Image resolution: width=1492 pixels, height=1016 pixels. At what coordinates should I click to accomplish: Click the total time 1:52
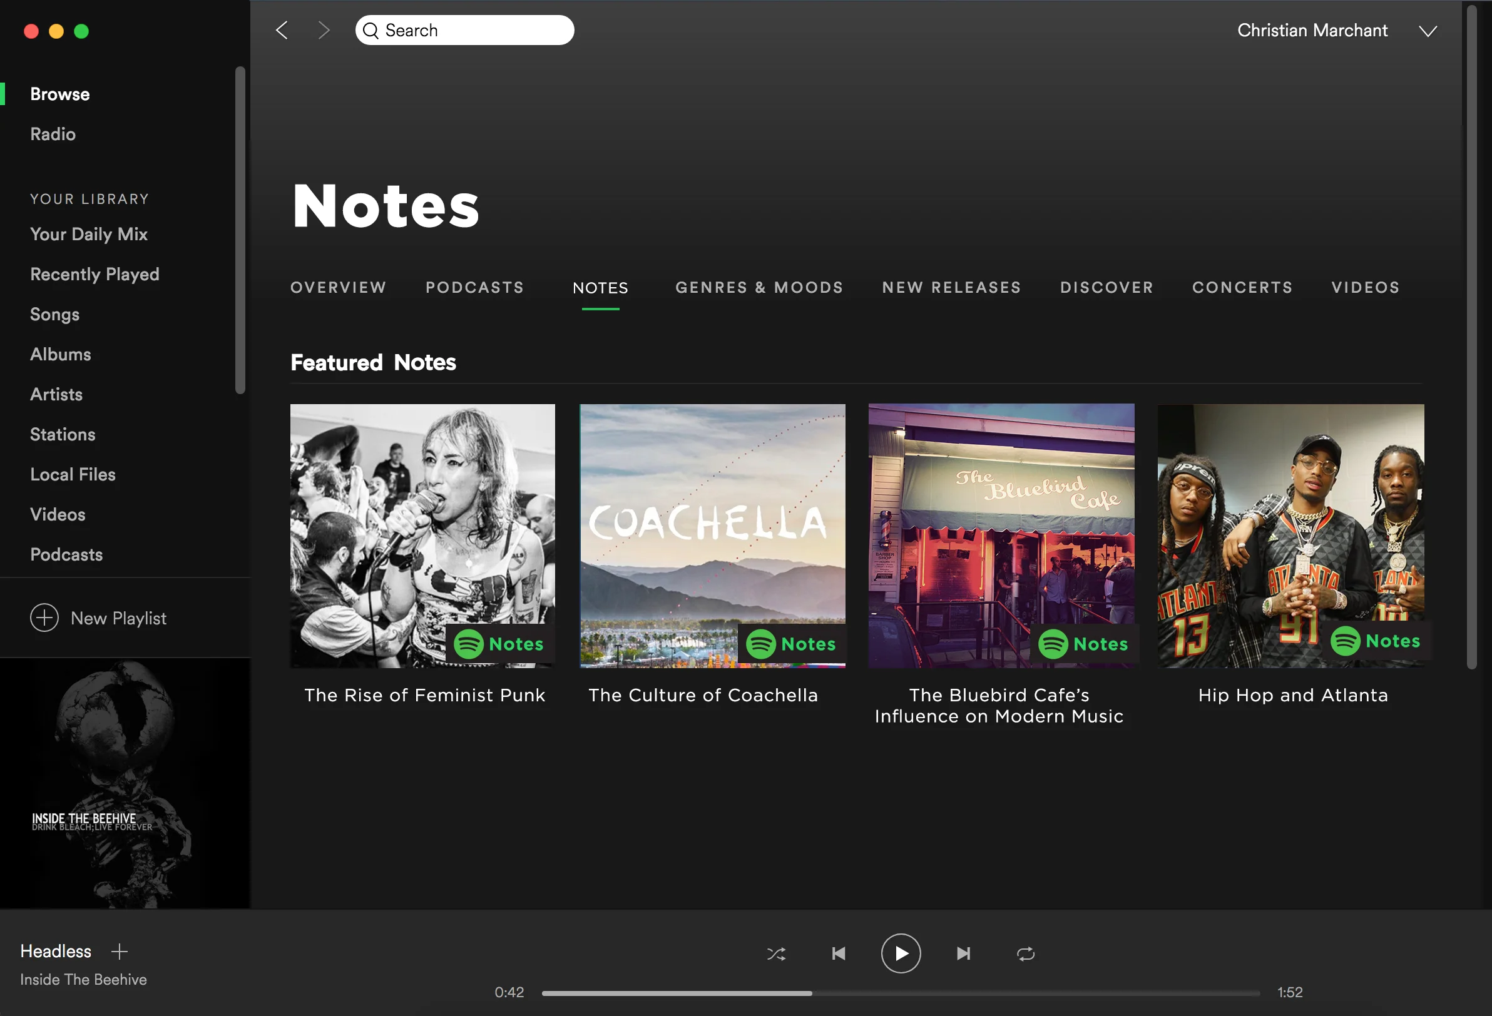click(1290, 992)
